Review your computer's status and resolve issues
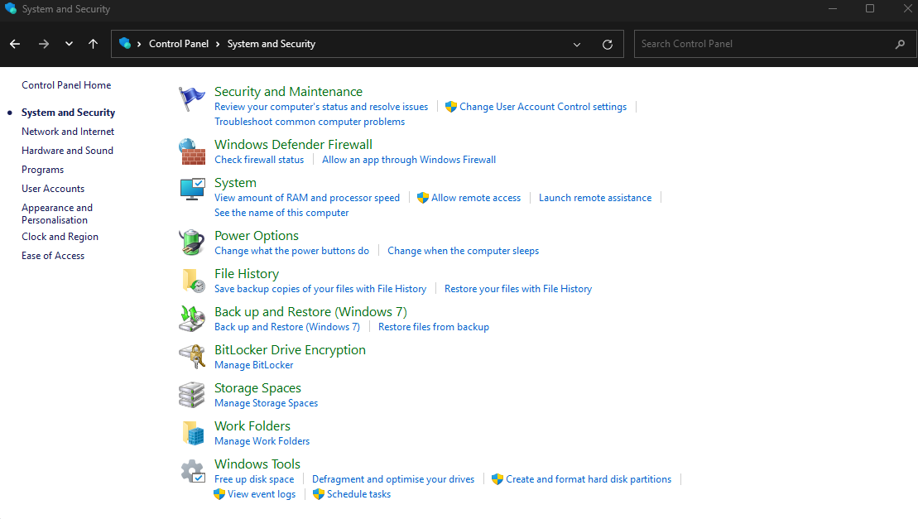The image size is (918, 519). point(321,107)
